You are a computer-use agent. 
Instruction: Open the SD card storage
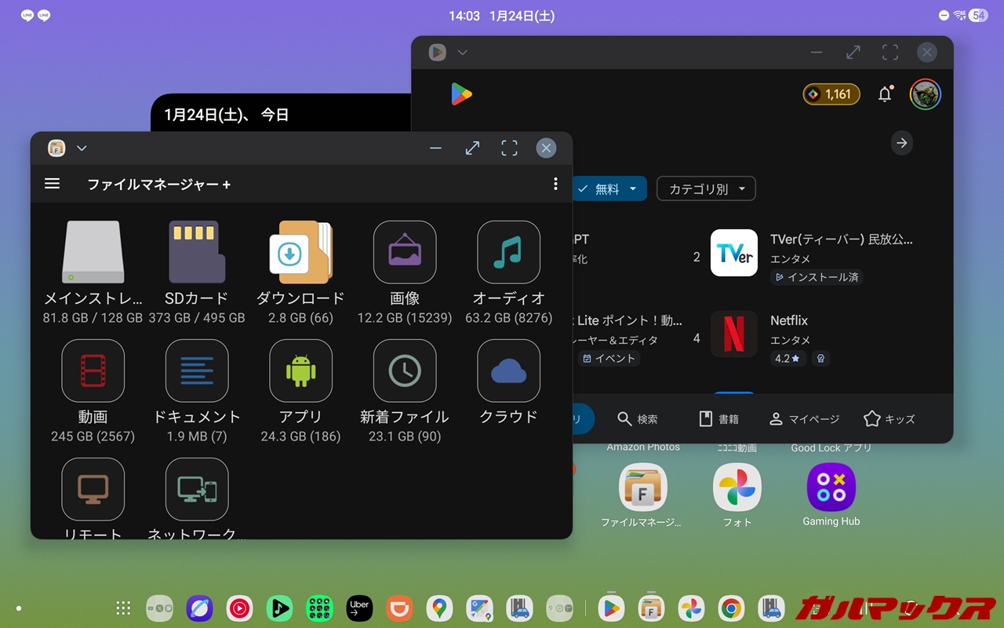[196, 253]
